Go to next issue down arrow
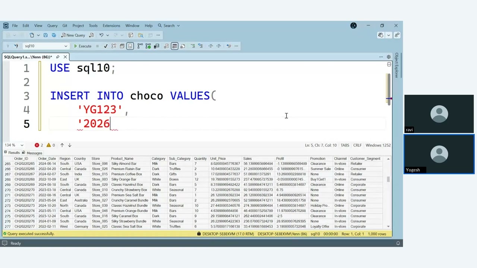 tap(70, 145)
